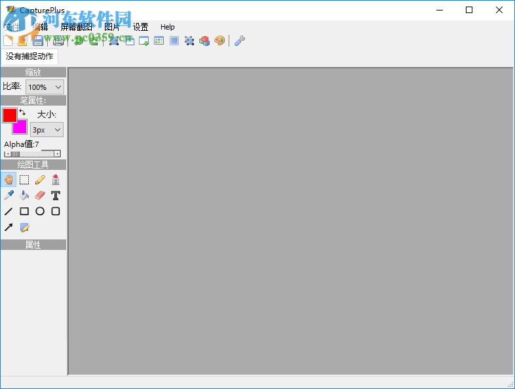Select the Text tool
Screen dimensions: 515x389
tap(56, 195)
